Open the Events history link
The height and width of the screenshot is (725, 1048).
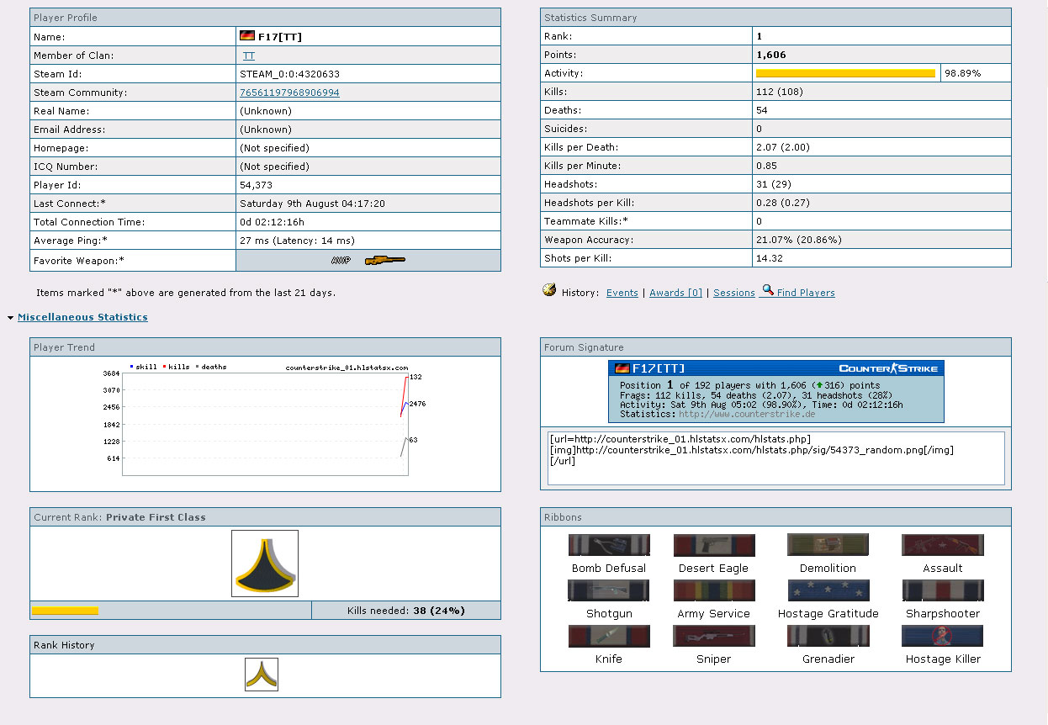[x=622, y=293]
